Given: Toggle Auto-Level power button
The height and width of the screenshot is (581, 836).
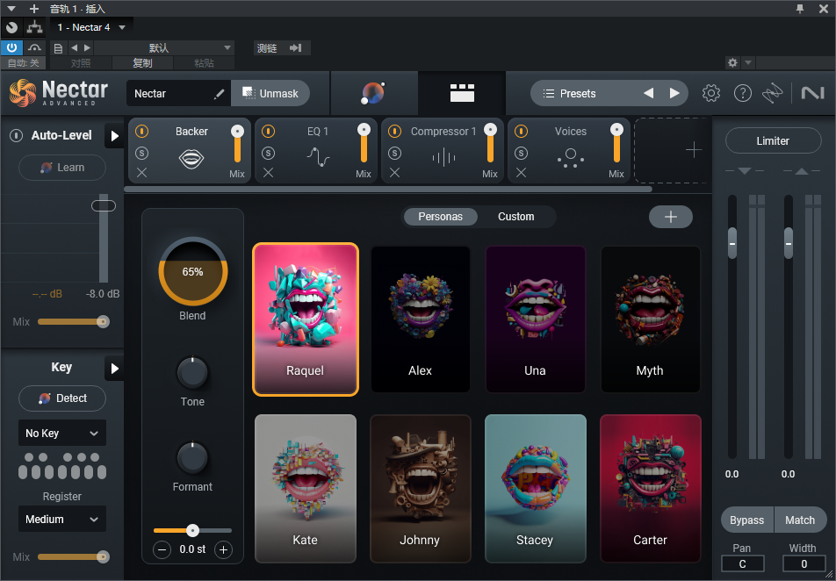Looking at the screenshot, I should pos(17,135).
